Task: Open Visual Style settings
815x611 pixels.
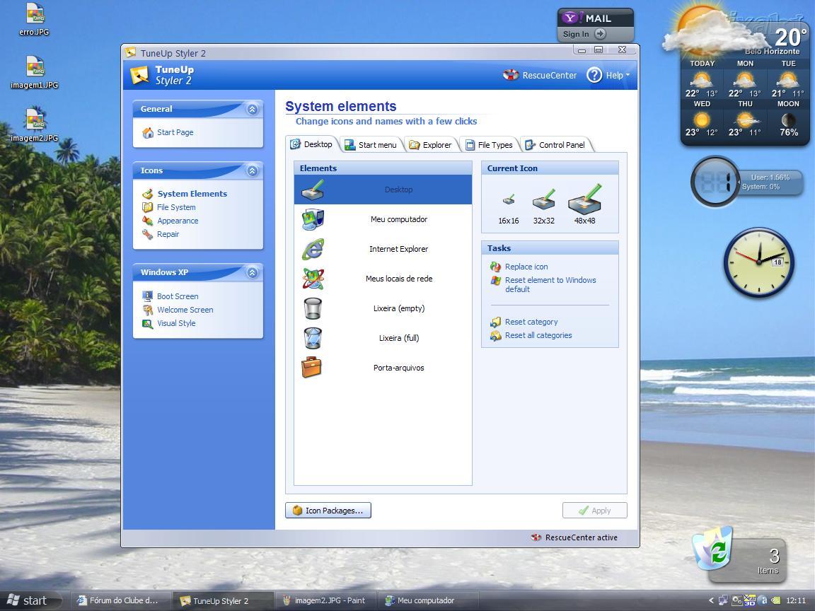Action: point(176,323)
